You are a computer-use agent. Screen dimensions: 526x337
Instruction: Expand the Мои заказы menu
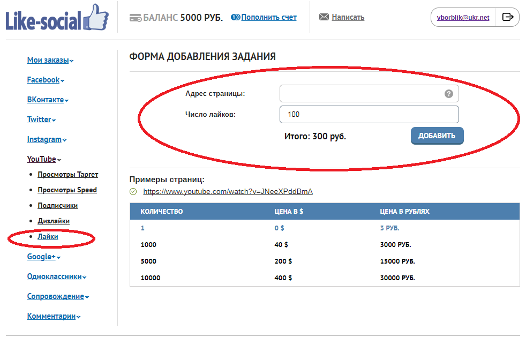point(50,60)
